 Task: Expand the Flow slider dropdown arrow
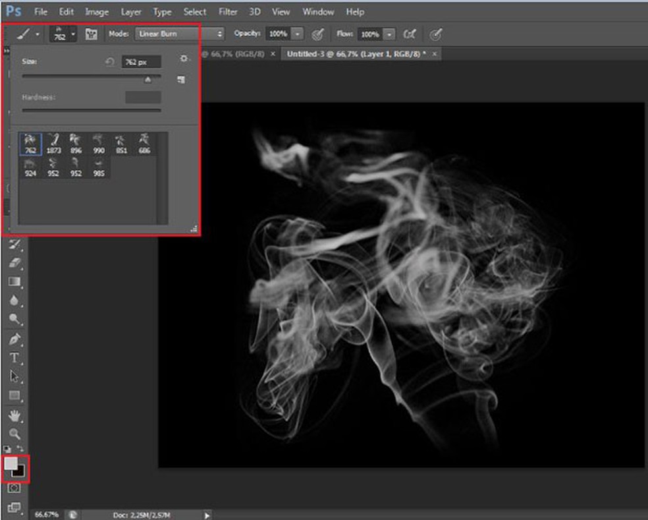click(x=389, y=34)
